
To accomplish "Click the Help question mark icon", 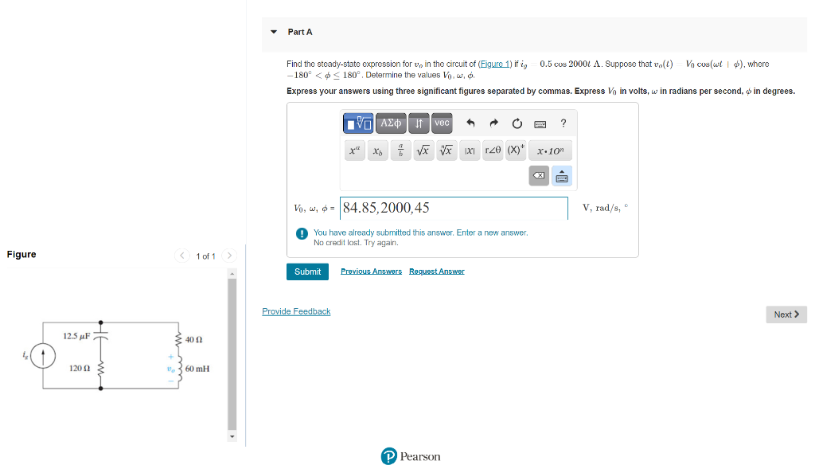I will pos(563,123).
